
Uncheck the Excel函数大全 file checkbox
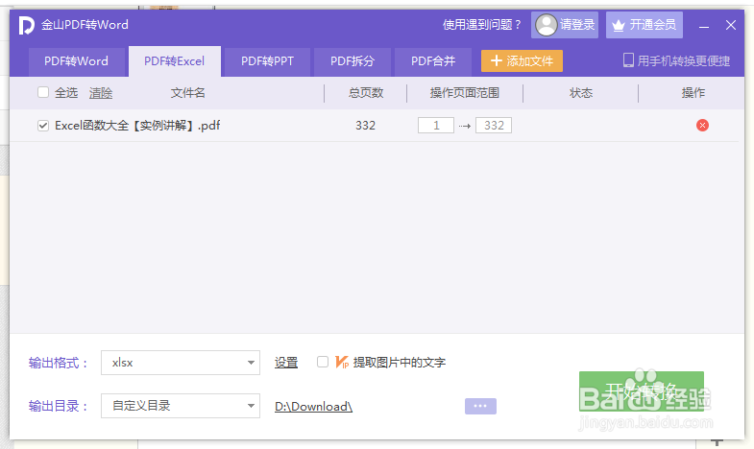[x=43, y=126]
